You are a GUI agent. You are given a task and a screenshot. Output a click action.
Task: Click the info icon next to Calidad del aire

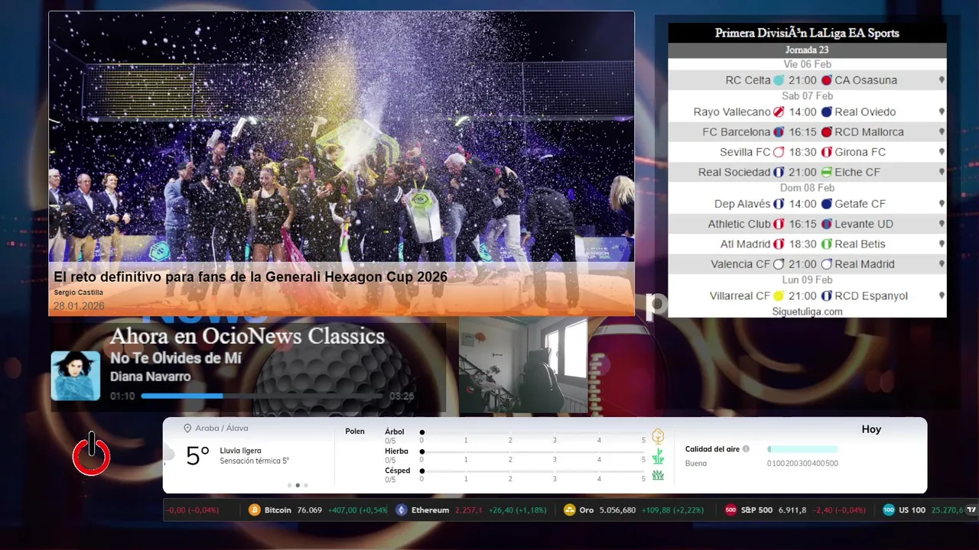746,449
